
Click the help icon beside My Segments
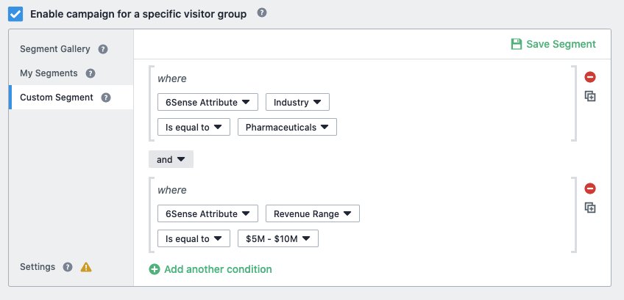coord(91,73)
